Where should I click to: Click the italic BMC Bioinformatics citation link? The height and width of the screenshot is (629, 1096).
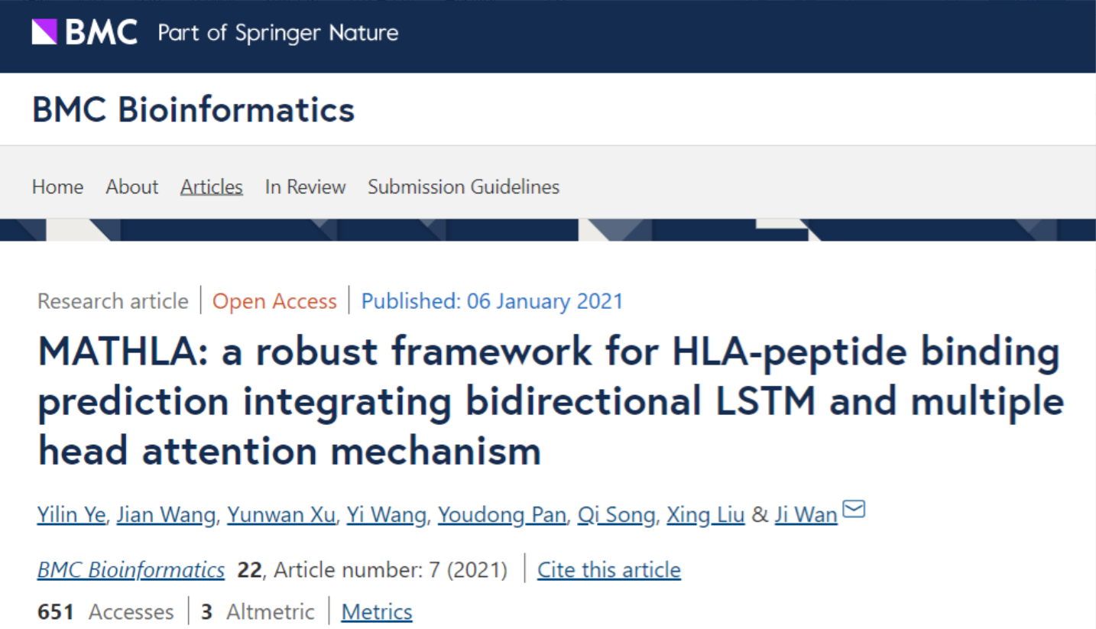point(131,569)
